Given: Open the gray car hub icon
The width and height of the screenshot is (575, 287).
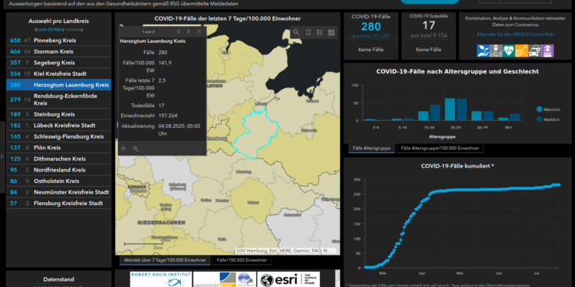Looking at the screenshot, I should pos(534,51).
